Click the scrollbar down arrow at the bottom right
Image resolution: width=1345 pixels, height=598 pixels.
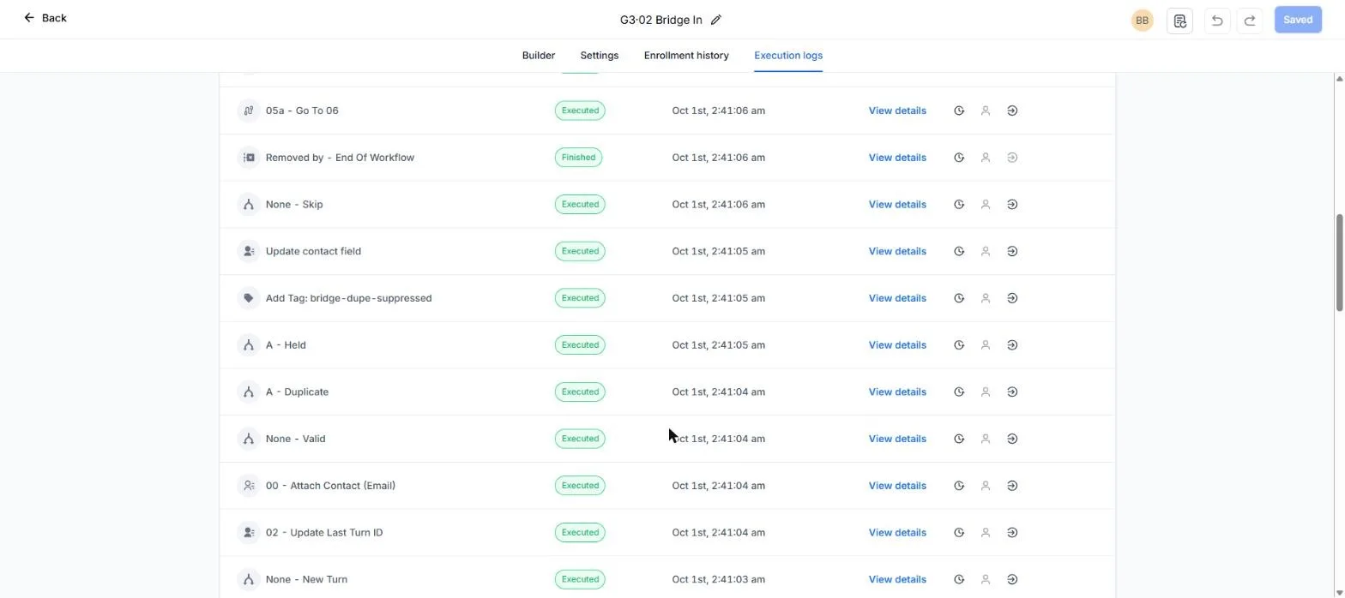pyautogui.click(x=1339, y=592)
